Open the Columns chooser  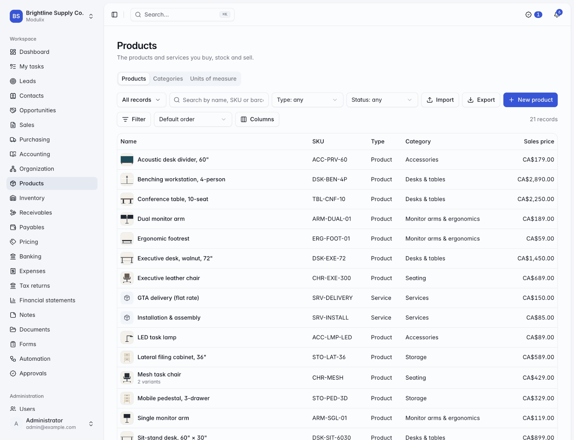pyautogui.click(x=257, y=119)
